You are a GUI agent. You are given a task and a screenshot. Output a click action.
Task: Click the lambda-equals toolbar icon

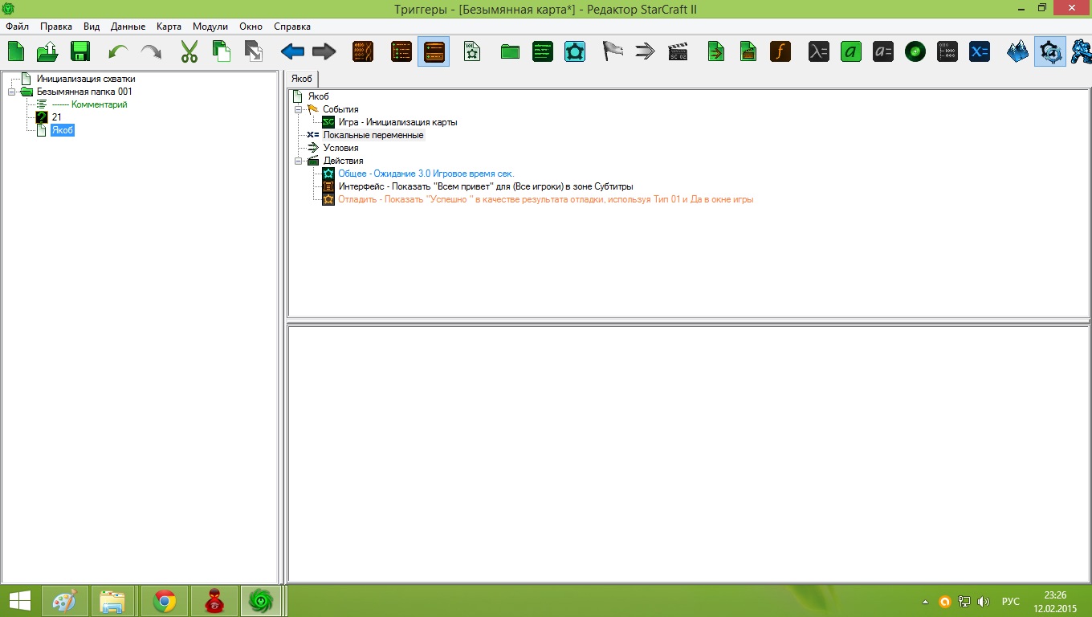pyautogui.click(x=819, y=52)
